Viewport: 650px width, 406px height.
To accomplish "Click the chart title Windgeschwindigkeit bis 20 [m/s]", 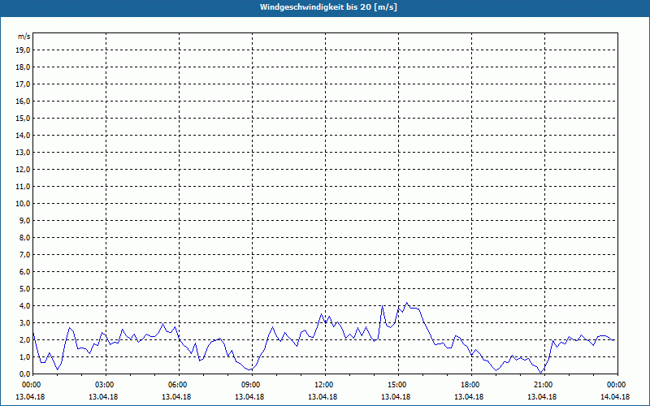I will [328, 7].
